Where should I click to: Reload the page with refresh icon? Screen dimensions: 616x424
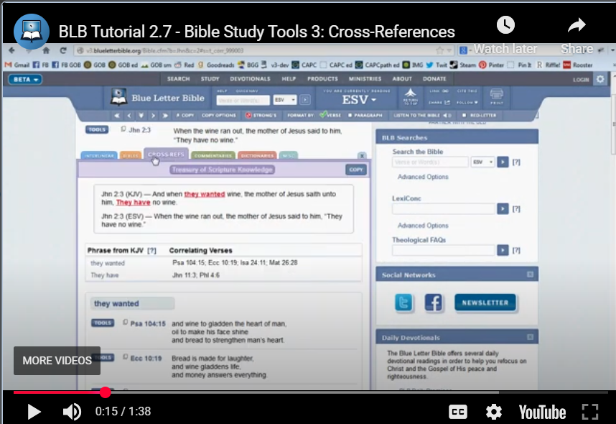(x=63, y=50)
